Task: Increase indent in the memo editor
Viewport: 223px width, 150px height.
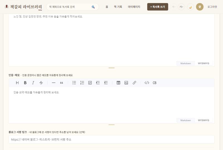Action: (x=98, y=83)
